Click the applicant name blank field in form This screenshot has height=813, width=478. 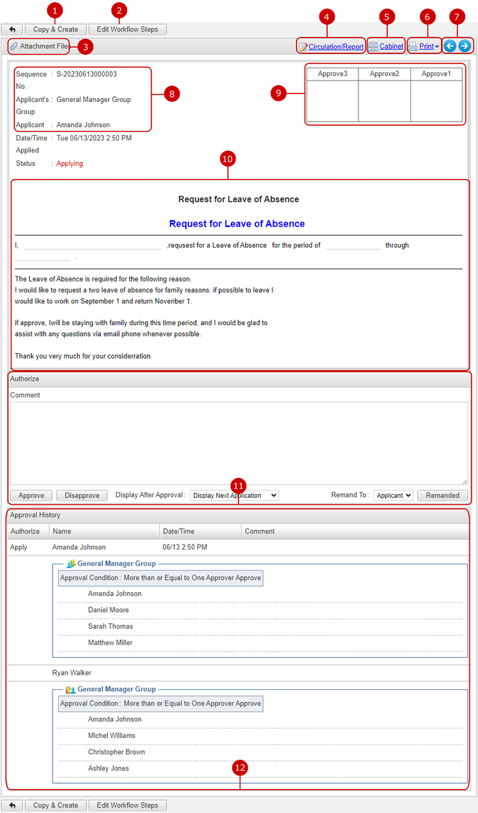[92, 245]
